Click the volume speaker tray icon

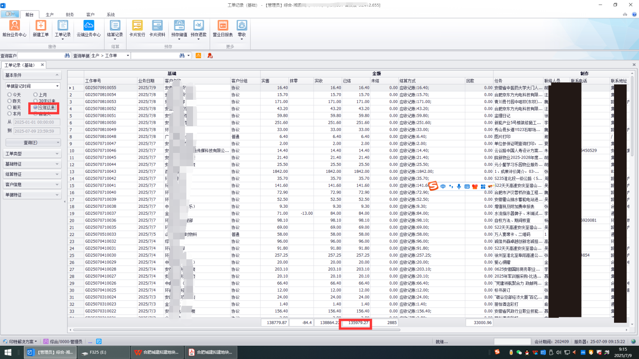click(x=559, y=352)
